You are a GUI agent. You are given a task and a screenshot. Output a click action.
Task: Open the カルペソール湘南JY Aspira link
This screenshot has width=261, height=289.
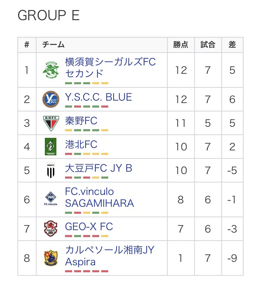point(110,256)
